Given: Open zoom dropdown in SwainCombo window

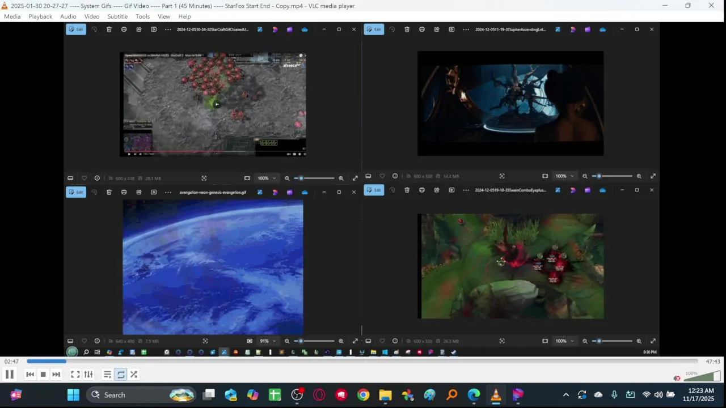Looking at the screenshot, I should 564,341.
